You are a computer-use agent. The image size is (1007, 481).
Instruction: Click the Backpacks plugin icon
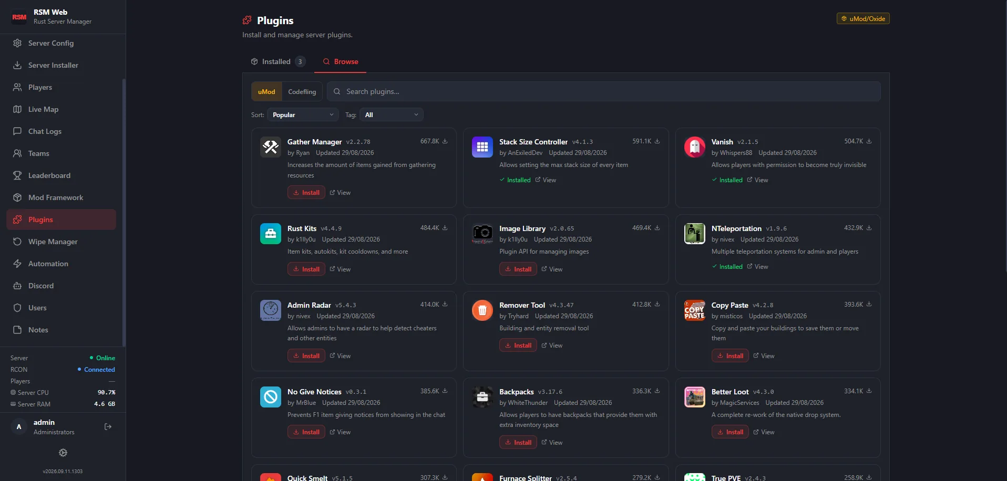(482, 397)
